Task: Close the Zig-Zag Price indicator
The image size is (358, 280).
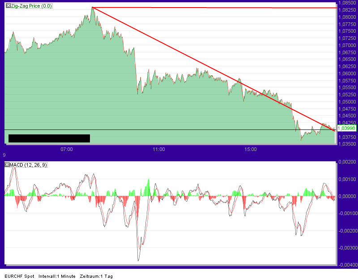Action: [8, 6]
